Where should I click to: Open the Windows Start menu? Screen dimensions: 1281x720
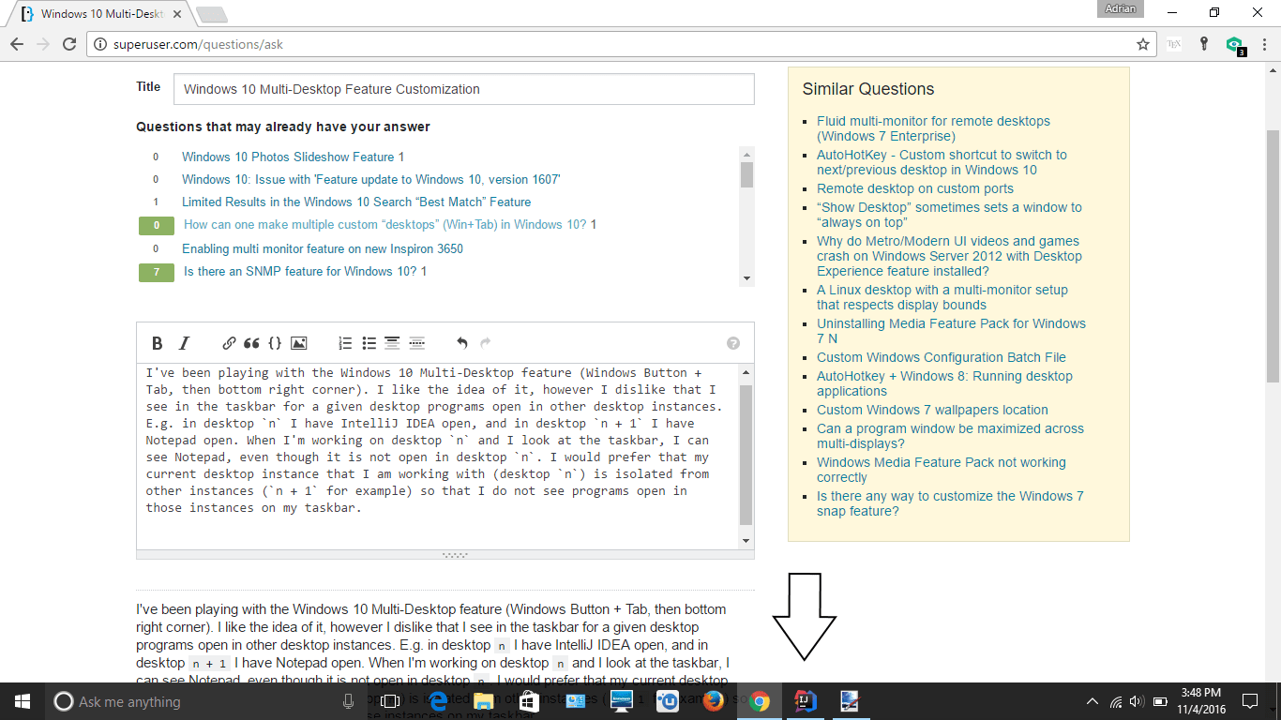pos(23,701)
